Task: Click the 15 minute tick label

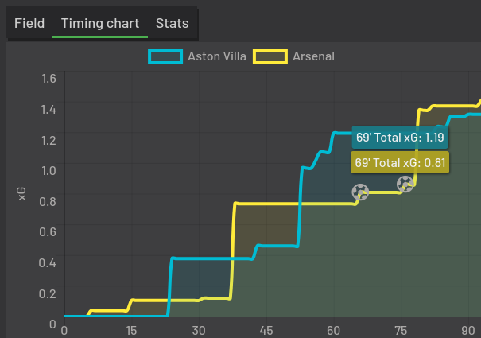Action: (131, 330)
